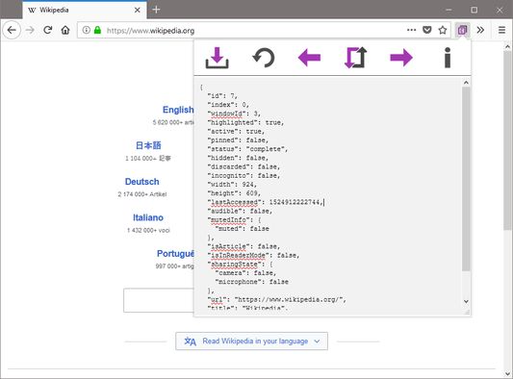Image resolution: width=513 pixels, height=379 pixels.
Task: Click the "active": true line
Action: 236,132
